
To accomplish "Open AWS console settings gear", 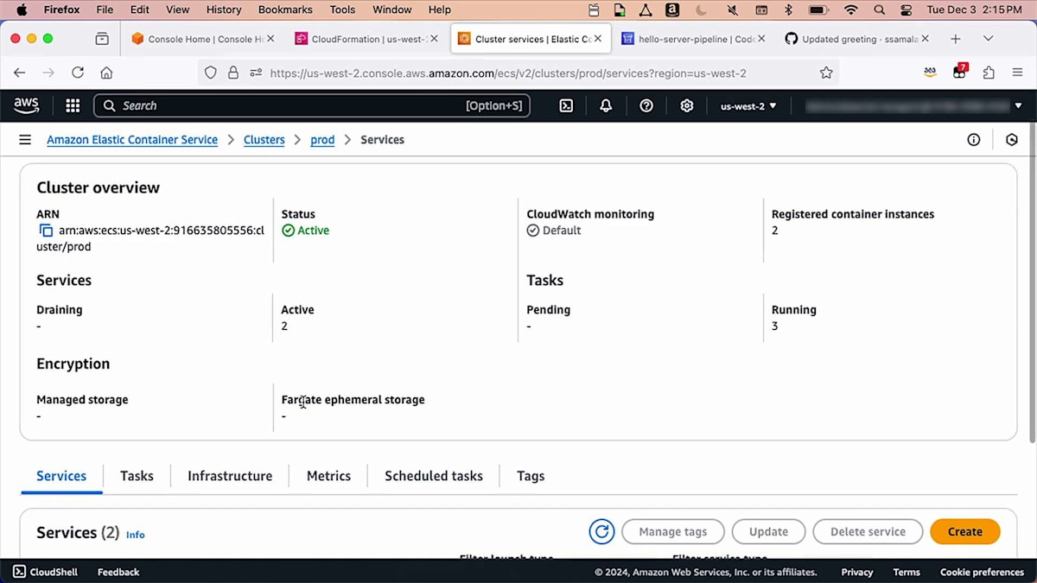I will [x=687, y=105].
